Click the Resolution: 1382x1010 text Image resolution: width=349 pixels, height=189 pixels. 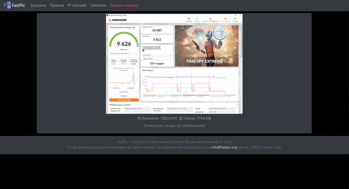pyautogui.click(x=160, y=118)
